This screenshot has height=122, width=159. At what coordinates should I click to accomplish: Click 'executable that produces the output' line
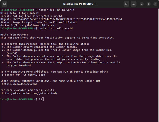tap(54, 59)
